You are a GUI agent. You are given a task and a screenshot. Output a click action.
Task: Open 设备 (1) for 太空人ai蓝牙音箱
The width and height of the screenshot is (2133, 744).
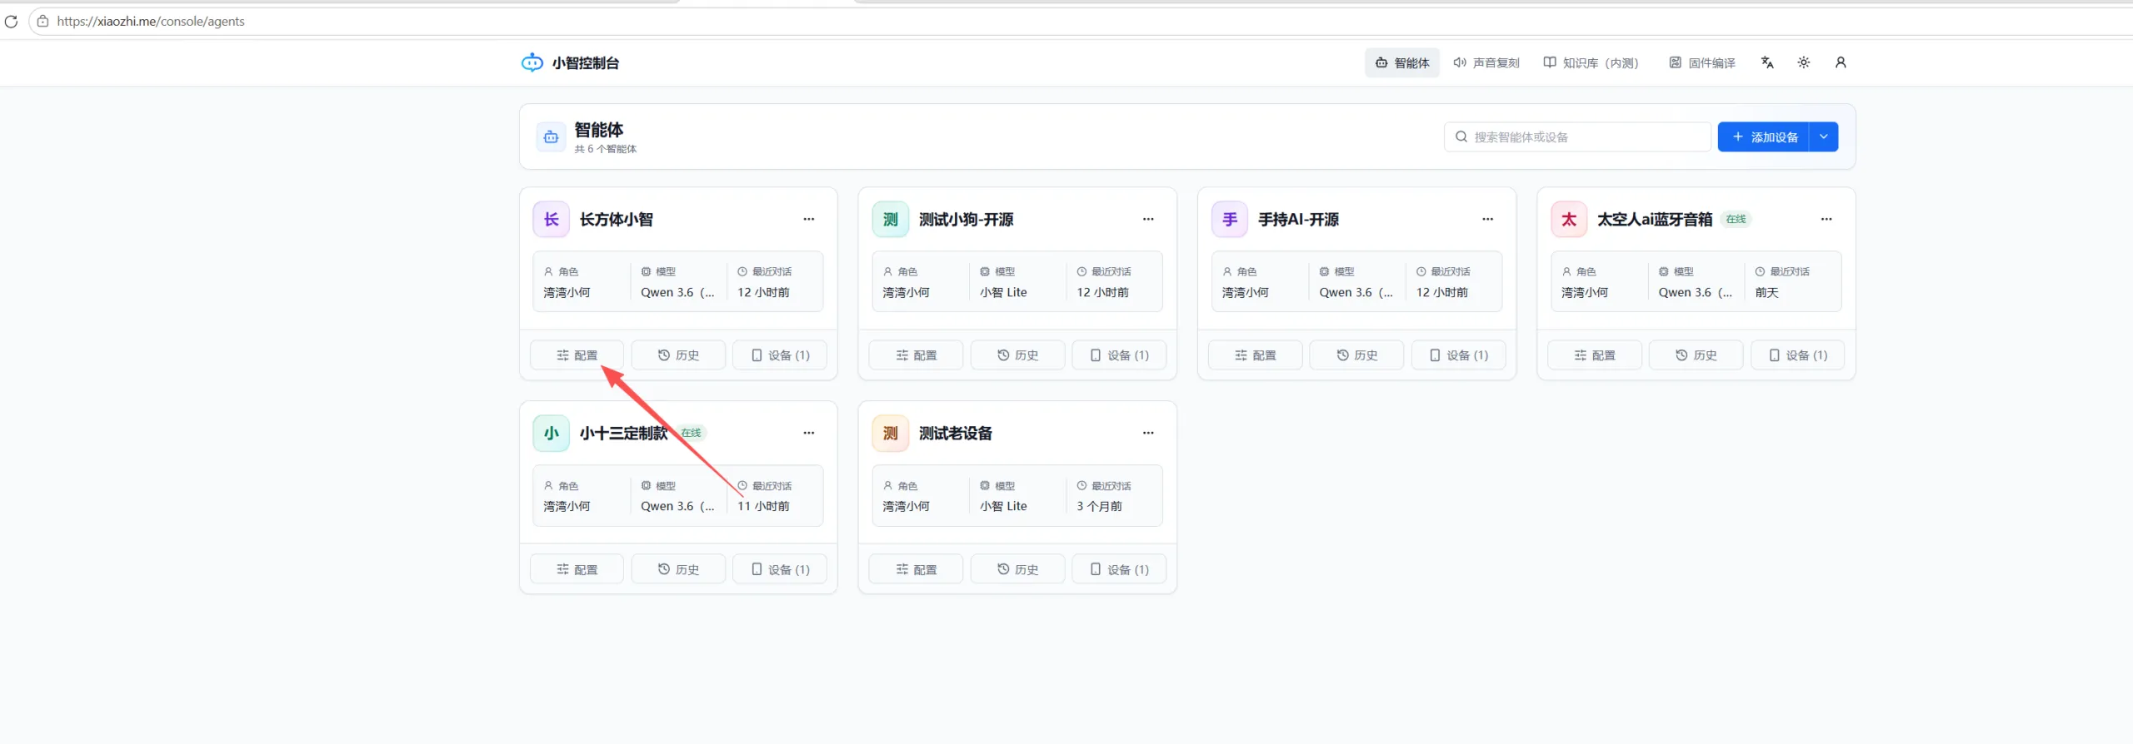click(x=1797, y=355)
